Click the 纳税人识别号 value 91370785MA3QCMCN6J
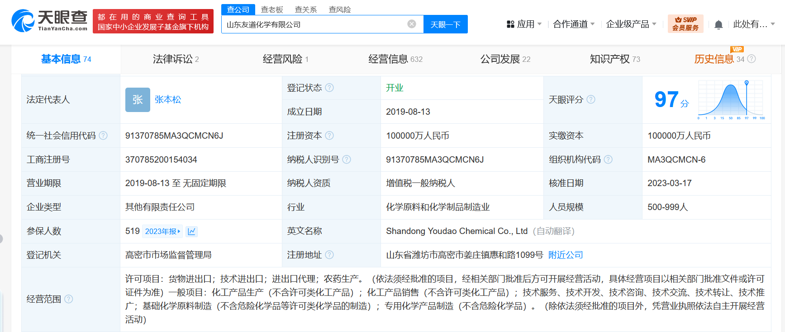The width and height of the screenshot is (785, 332). click(x=435, y=159)
